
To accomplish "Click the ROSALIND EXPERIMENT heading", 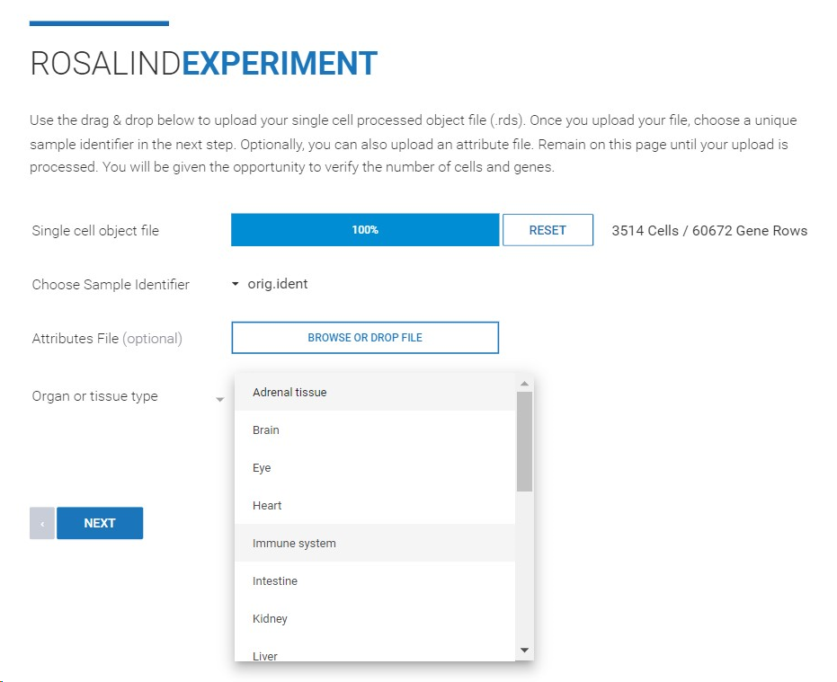I will pos(204,64).
